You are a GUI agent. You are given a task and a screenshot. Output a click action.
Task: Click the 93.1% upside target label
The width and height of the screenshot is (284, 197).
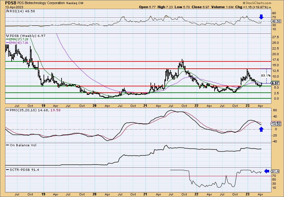pyautogui.click(x=266, y=75)
